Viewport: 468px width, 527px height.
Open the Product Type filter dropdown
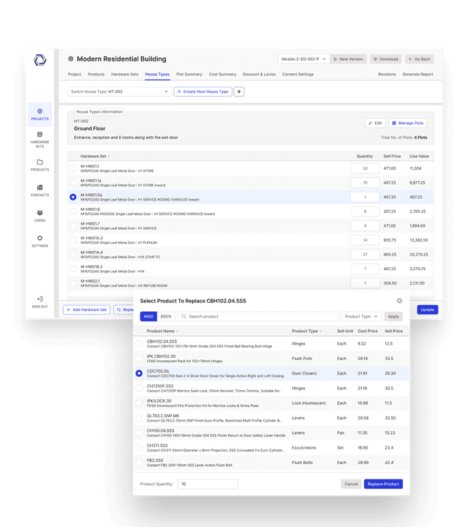click(x=361, y=316)
